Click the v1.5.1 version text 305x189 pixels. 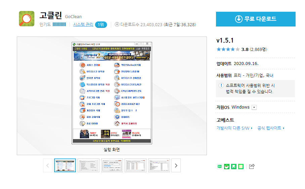tap(225, 40)
